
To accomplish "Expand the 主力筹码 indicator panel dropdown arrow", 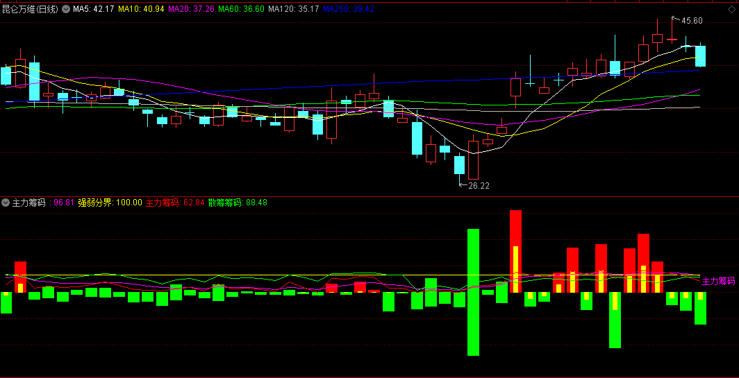I will pos(6,203).
